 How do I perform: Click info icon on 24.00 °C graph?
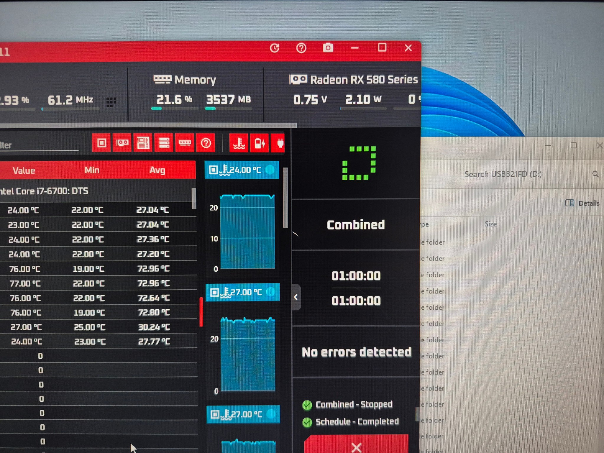coord(270,170)
